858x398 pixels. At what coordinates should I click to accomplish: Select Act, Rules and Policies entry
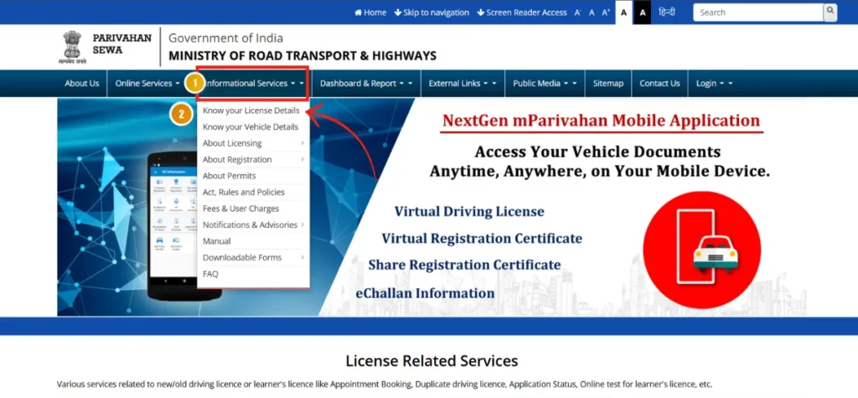244,192
